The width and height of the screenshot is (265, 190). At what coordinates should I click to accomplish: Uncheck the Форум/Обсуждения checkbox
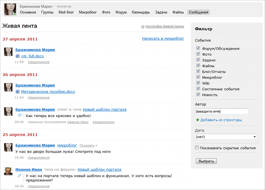198,48
